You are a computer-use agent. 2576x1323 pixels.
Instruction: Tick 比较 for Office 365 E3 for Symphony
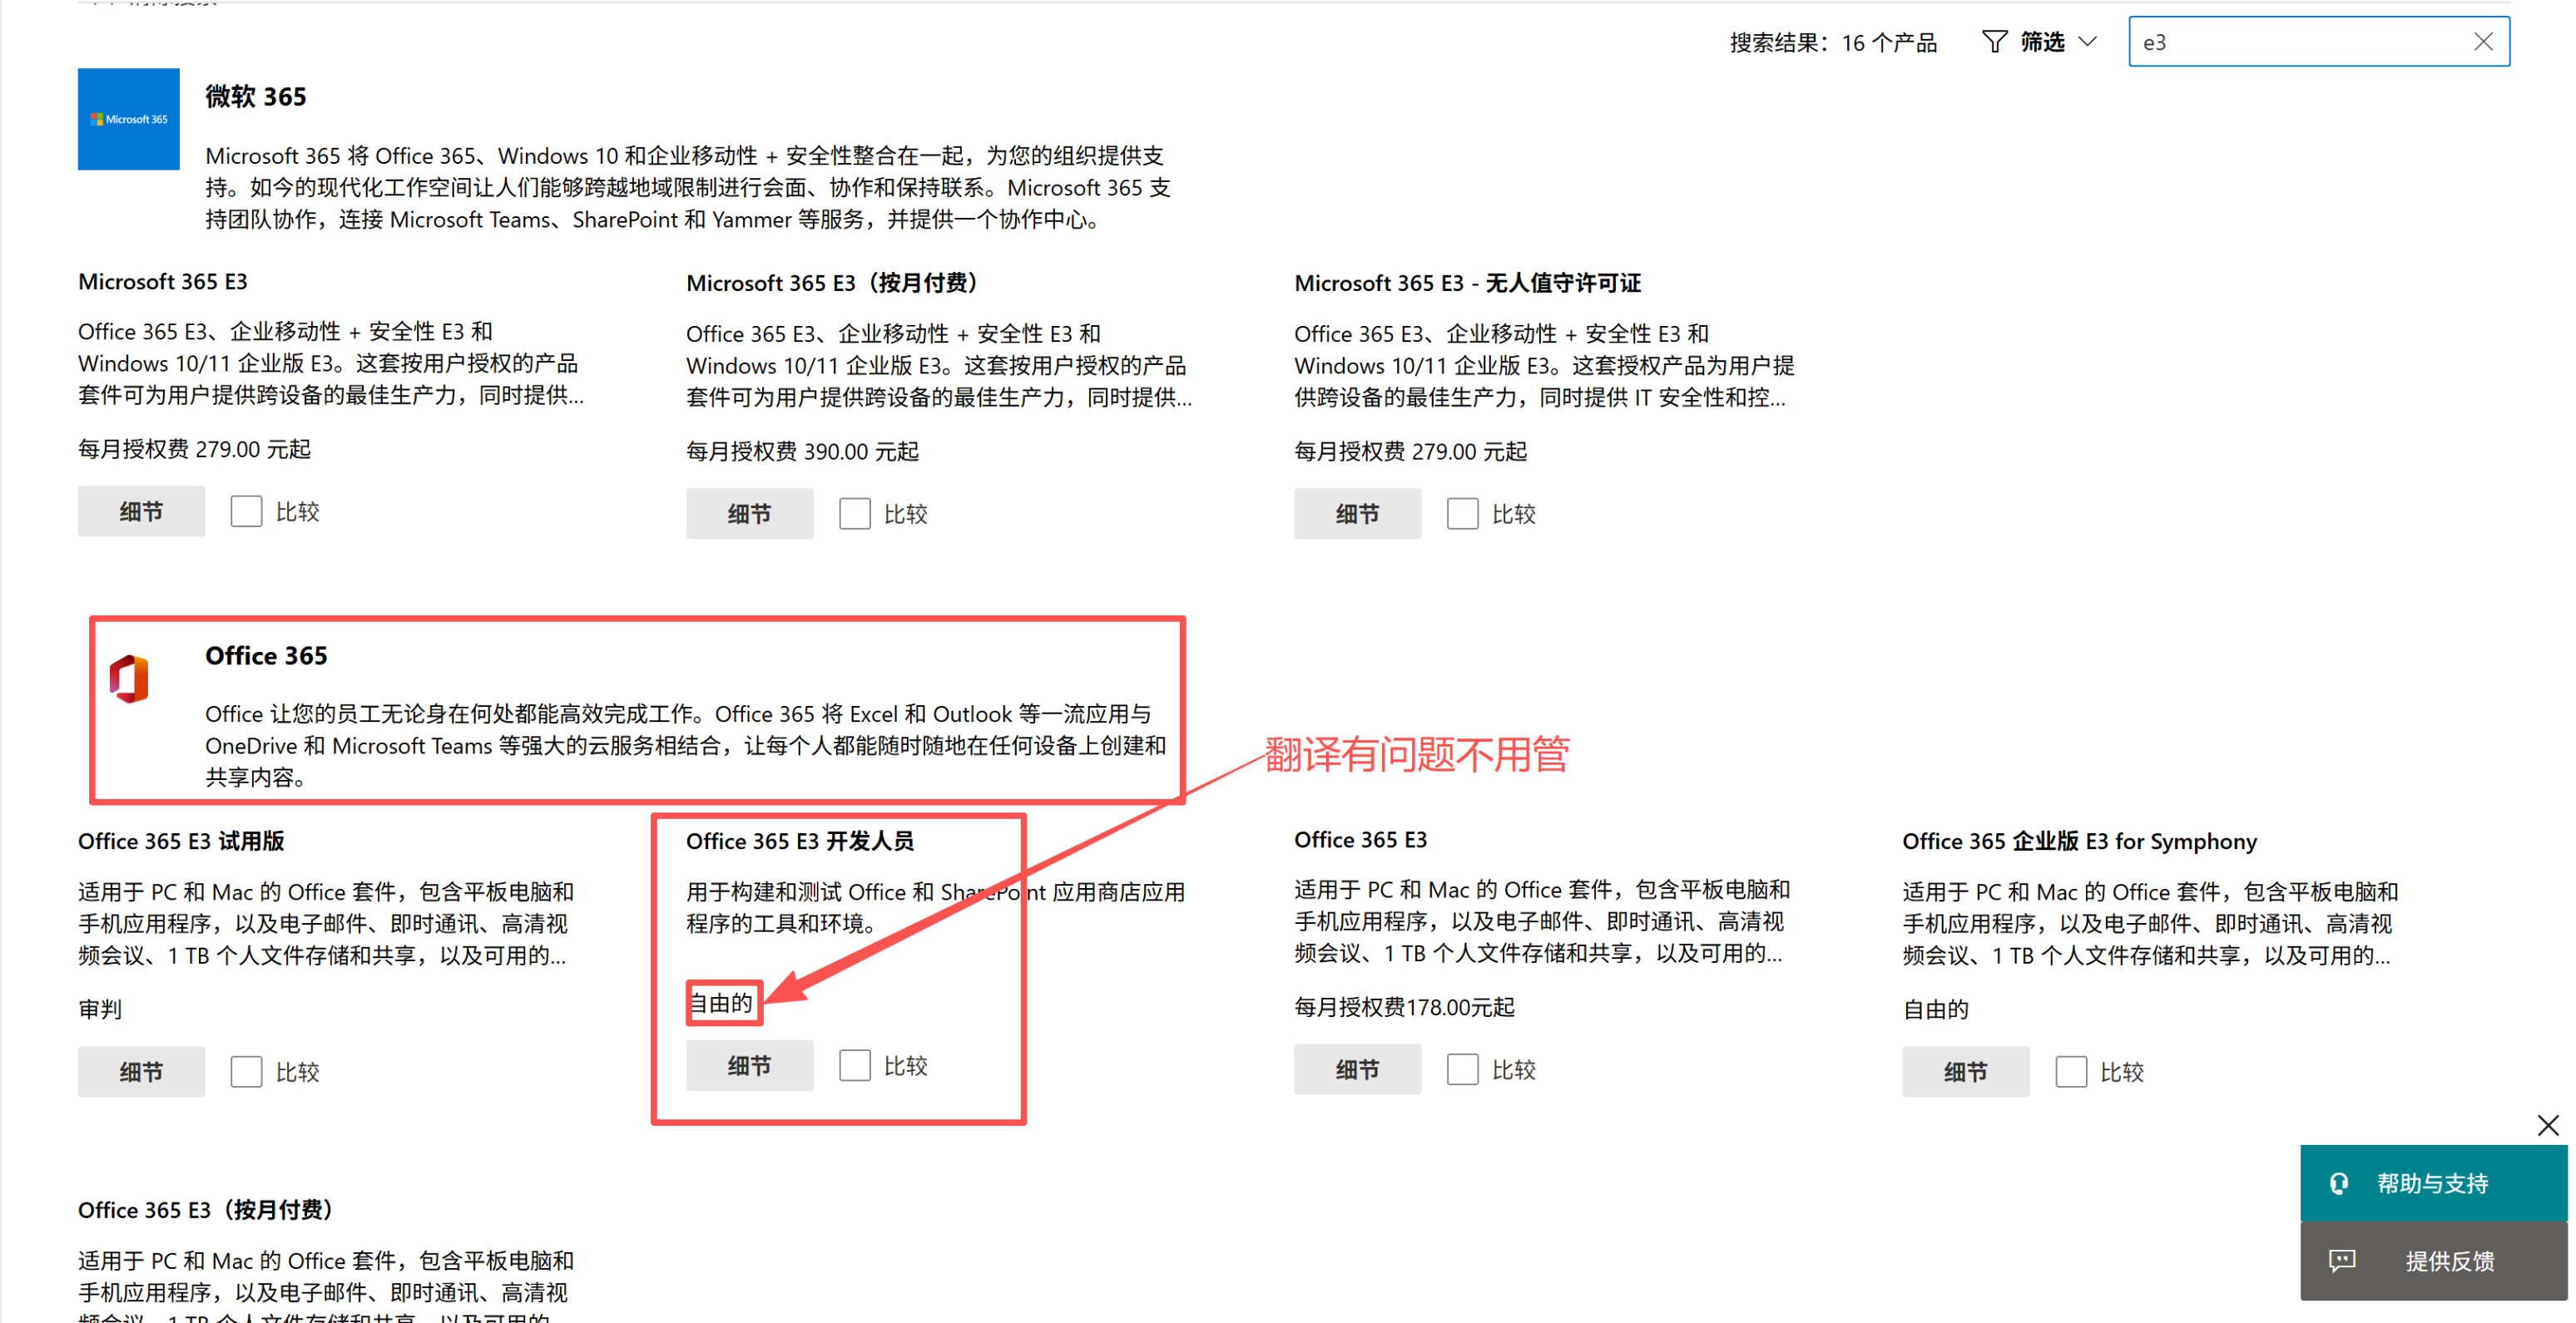pyautogui.click(x=2070, y=1071)
